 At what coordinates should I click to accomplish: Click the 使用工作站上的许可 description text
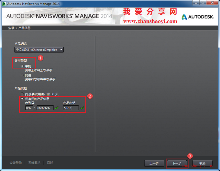point(38,70)
